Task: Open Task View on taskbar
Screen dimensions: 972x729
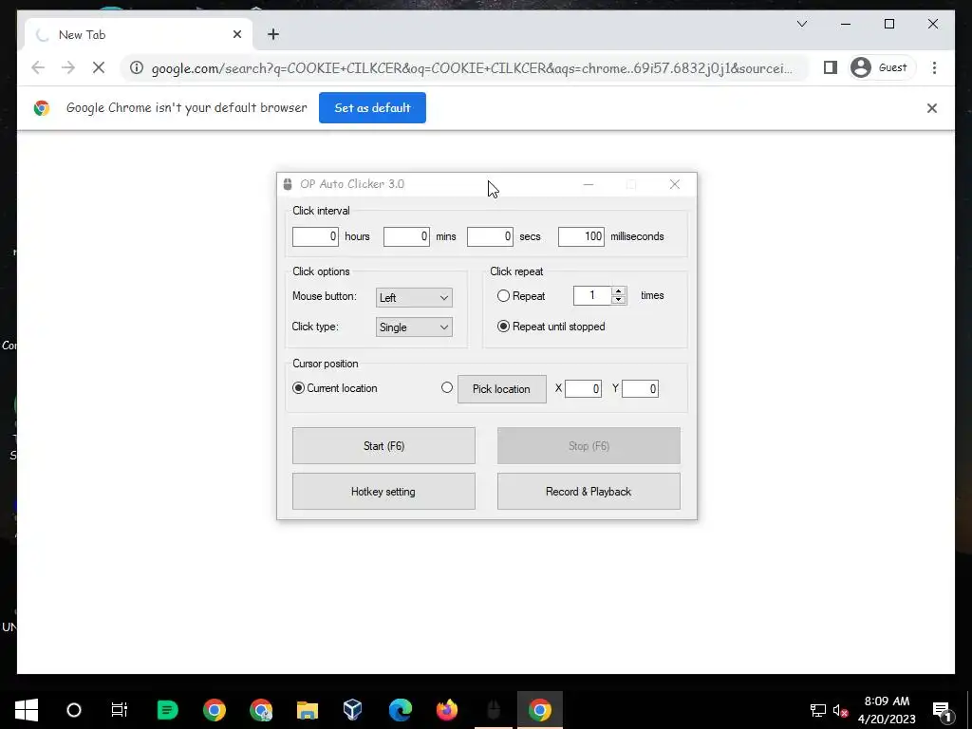Action: pyautogui.click(x=119, y=710)
